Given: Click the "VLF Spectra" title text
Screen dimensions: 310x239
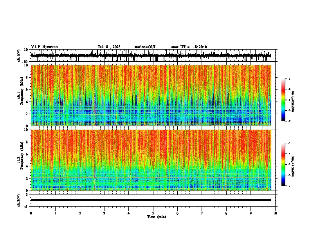Looking at the screenshot, I should (x=44, y=47).
